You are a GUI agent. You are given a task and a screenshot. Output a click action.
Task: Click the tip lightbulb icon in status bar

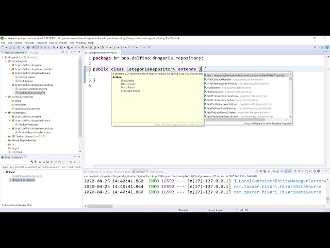point(328,210)
